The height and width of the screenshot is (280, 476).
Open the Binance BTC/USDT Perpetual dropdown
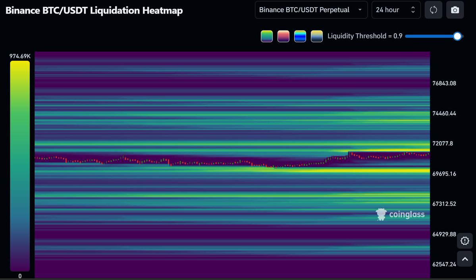pos(311,10)
